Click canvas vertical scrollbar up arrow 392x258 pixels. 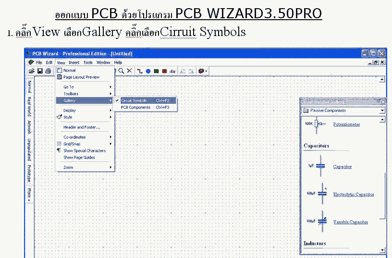382,79
